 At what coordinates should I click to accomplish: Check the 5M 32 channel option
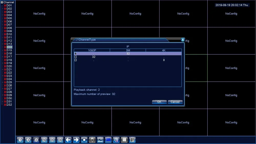click(x=76, y=54)
